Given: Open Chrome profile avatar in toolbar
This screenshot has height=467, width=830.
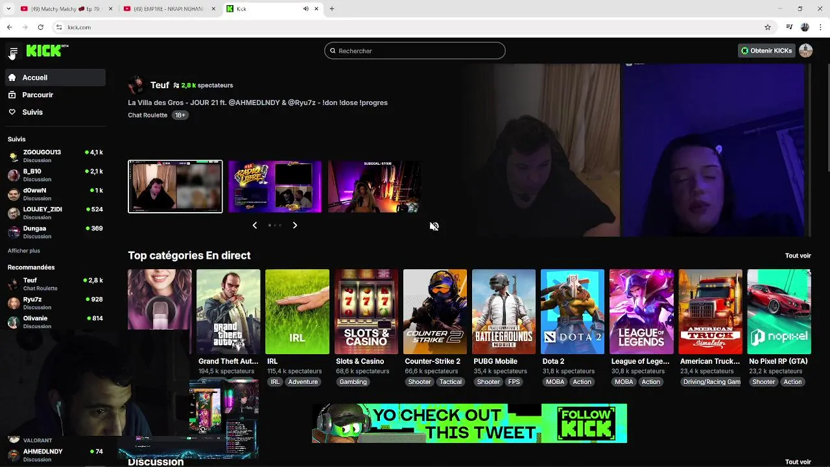Looking at the screenshot, I should pyautogui.click(x=805, y=27).
